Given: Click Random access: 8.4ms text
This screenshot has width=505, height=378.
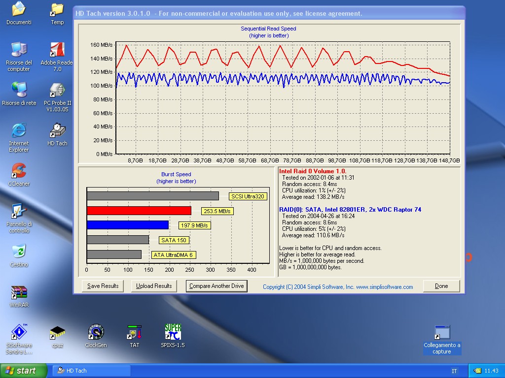Looking at the screenshot, I should pos(310,184).
